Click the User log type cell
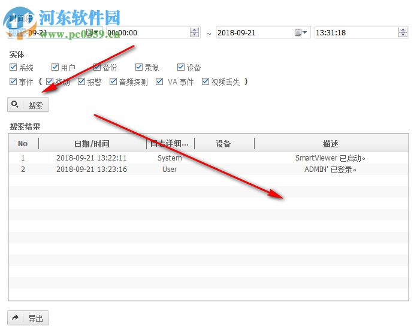Screen dimensions: 417x336 (170, 169)
